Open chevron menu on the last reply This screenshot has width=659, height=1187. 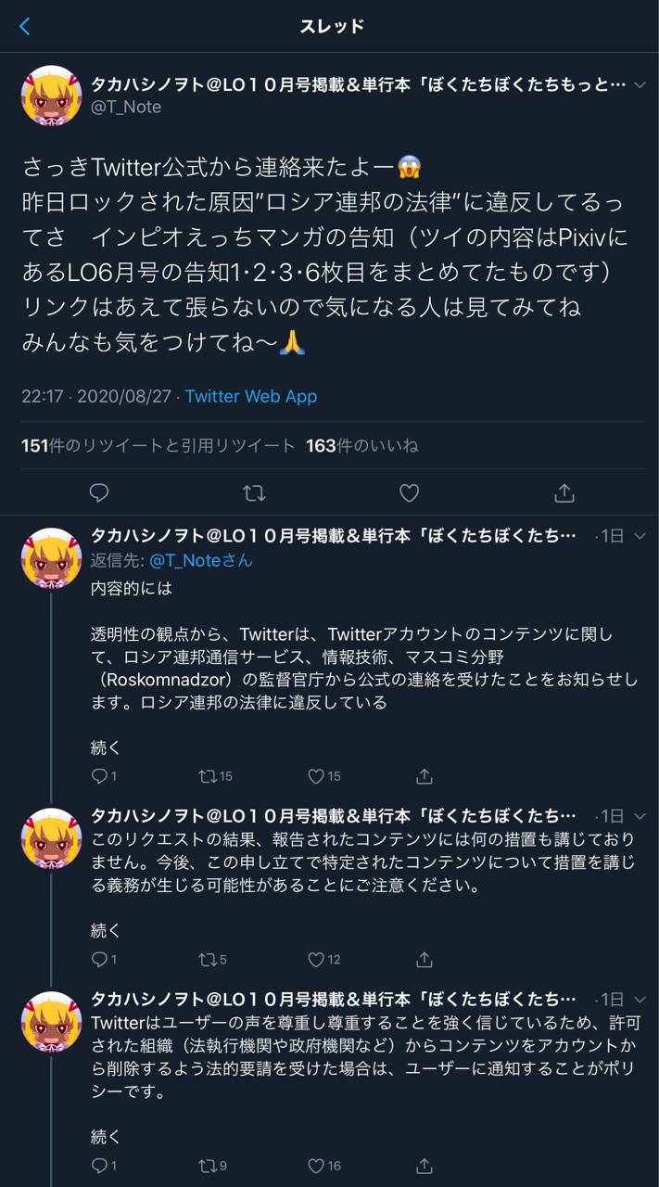tap(640, 1000)
